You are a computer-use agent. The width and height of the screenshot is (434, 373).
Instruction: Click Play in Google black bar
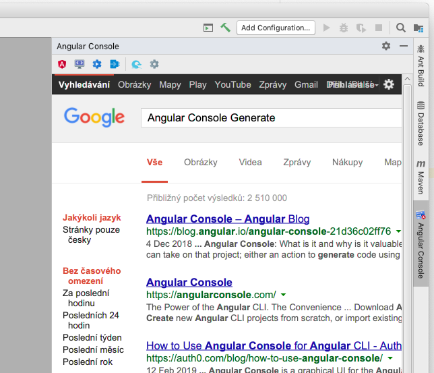tap(197, 84)
